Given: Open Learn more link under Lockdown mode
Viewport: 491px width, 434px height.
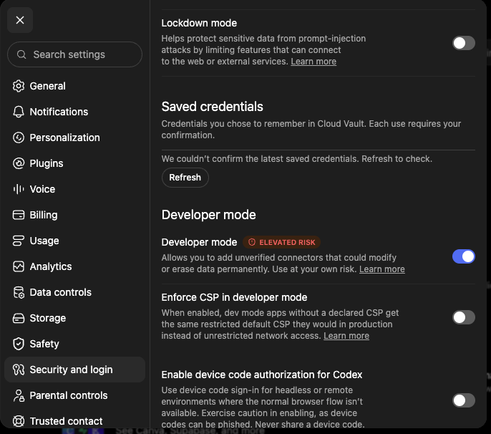Looking at the screenshot, I should coord(313,62).
